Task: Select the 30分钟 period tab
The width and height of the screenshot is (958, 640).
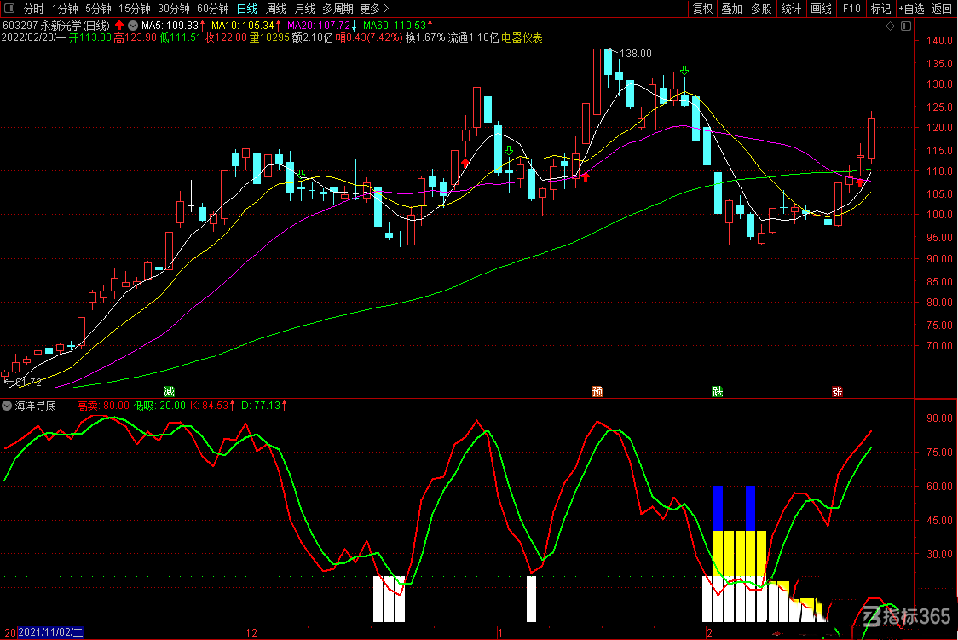Action: pyautogui.click(x=174, y=9)
